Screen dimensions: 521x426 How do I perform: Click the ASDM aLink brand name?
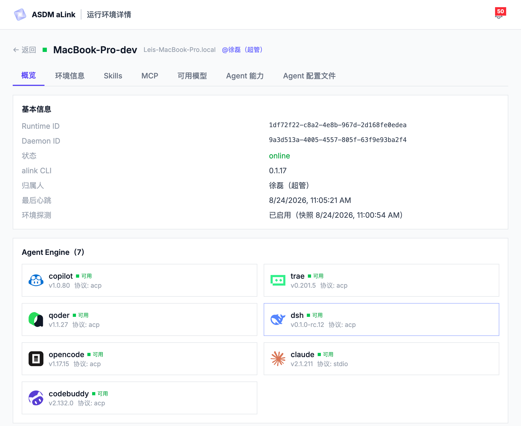click(53, 15)
